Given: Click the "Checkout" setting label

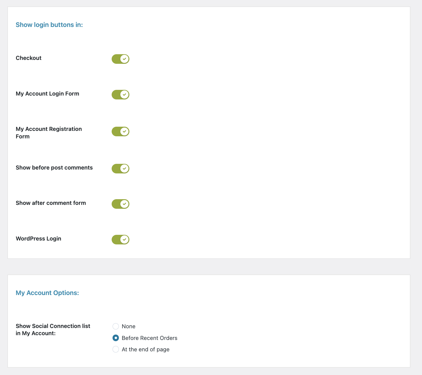Looking at the screenshot, I should [29, 58].
